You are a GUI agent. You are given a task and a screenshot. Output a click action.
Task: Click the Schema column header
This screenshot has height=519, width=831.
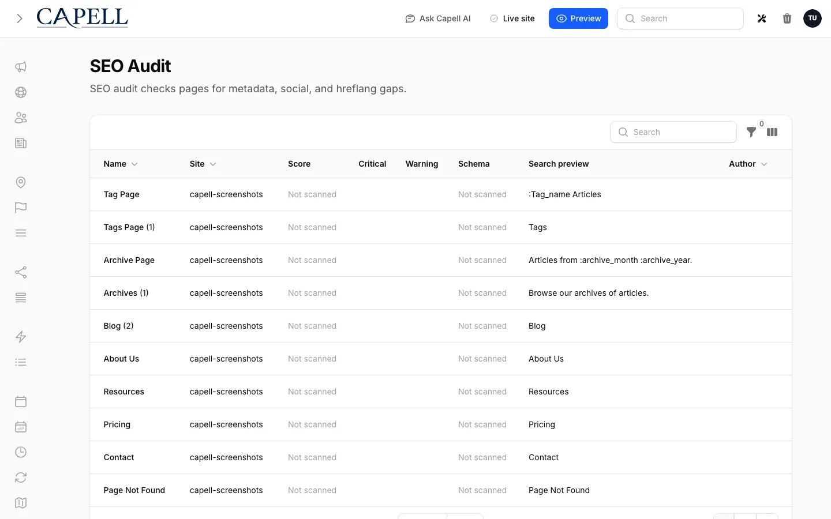click(474, 164)
